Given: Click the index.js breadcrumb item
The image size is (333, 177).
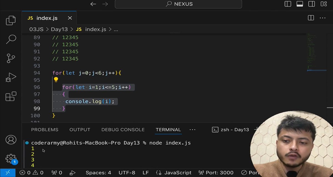Looking at the screenshot, I should [x=95, y=29].
